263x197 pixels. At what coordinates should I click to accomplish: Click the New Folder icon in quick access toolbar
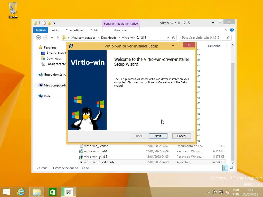click(x=49, y=23)
